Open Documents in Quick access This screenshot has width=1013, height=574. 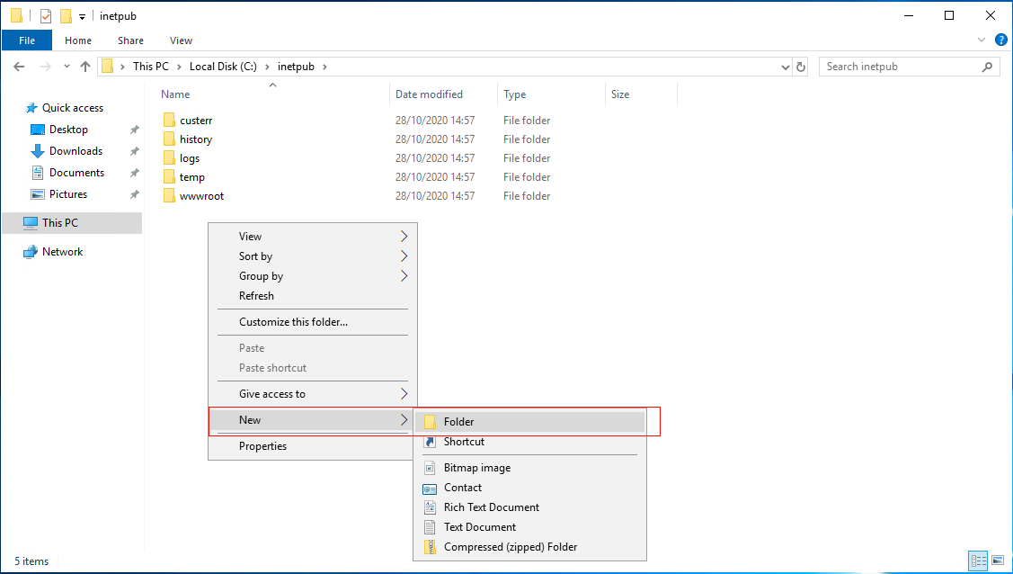coord(77,173)
